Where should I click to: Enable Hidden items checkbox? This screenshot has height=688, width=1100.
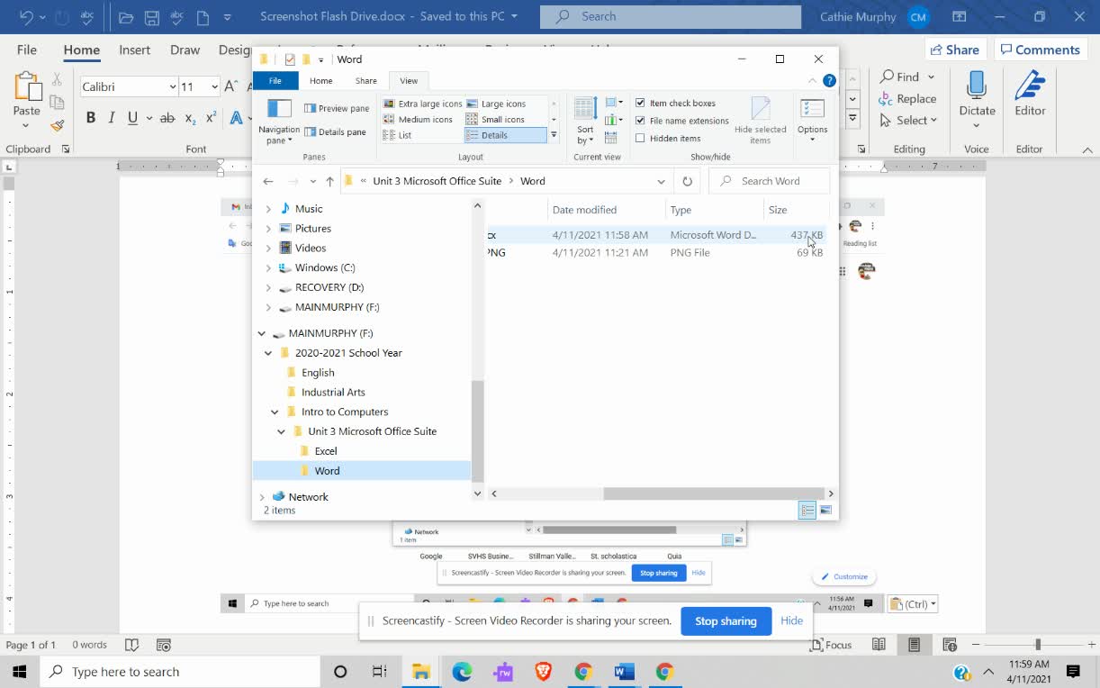640,139
